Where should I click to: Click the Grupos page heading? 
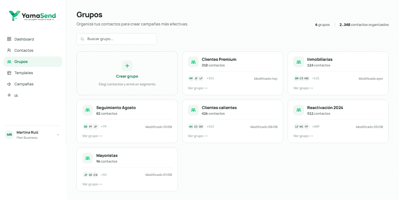coord(89,15)
